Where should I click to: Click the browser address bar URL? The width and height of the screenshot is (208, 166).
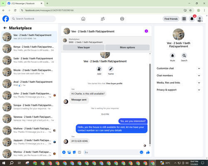pyautogui.click(x=50, y=10)
